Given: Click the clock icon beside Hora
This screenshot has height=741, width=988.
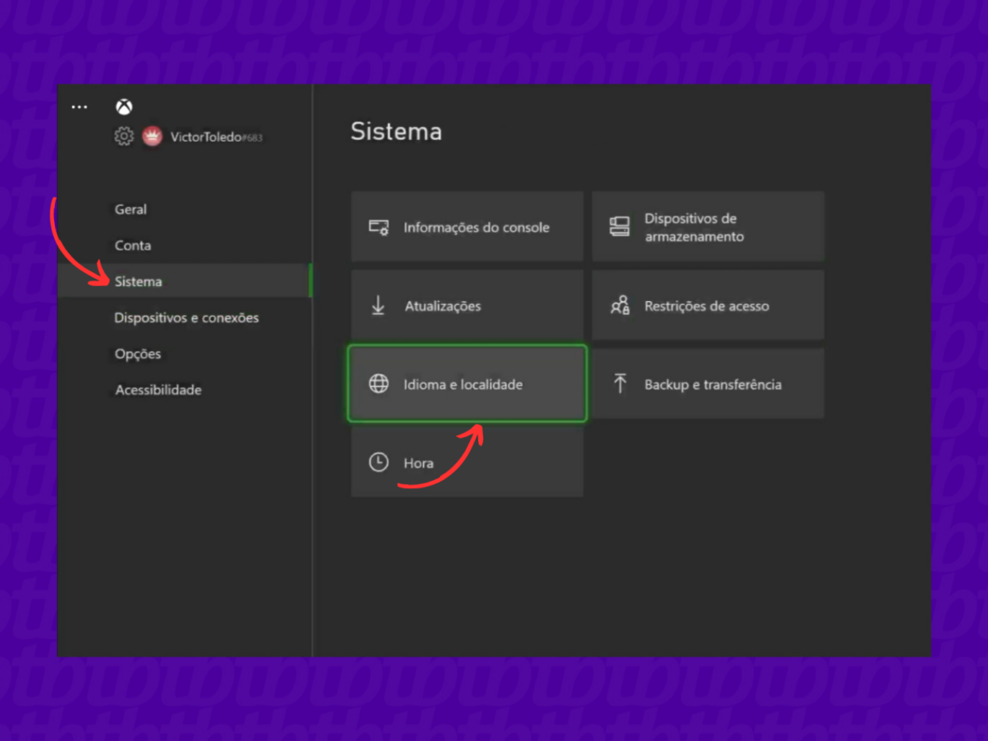Looking at the screenshot, I should (x=378, y=462).
